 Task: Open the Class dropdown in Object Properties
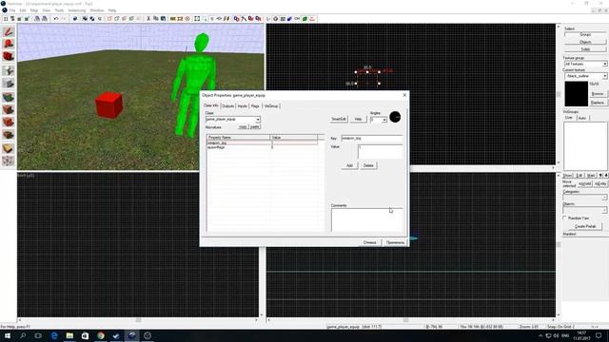tap(258, 120)
